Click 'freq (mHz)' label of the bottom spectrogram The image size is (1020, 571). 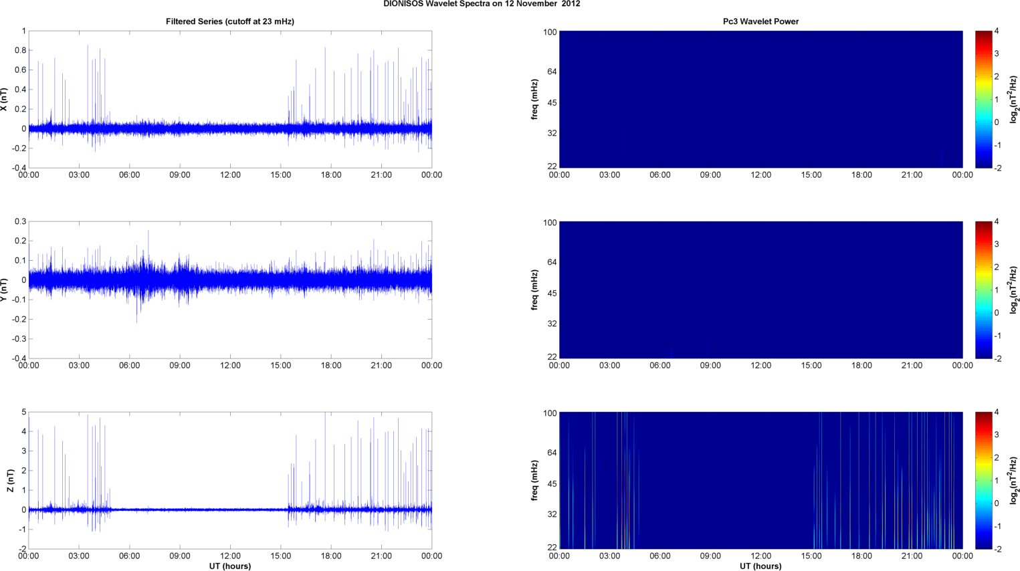point(534,481)
